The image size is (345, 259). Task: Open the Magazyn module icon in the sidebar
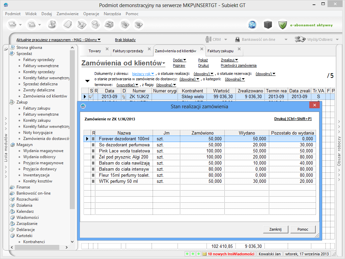pyautogui.click(x=12, y=145)
